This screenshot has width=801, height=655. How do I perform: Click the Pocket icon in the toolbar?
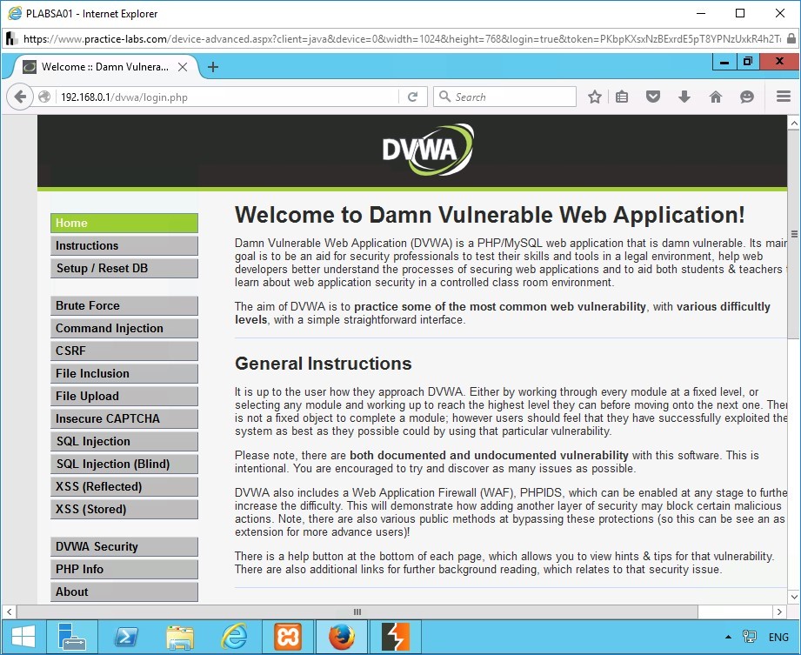click(653, 97)
